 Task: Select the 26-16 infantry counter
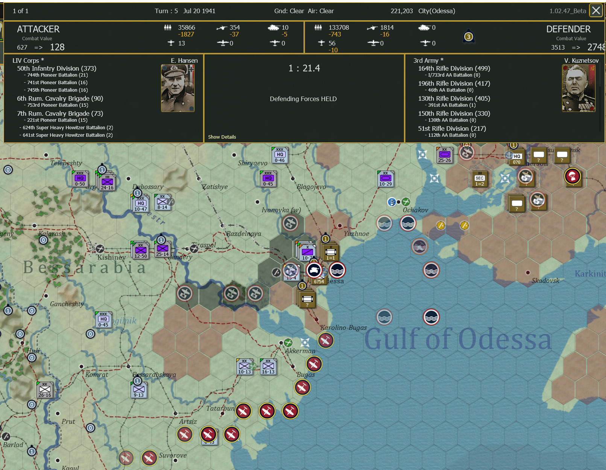tap(45, 390)
